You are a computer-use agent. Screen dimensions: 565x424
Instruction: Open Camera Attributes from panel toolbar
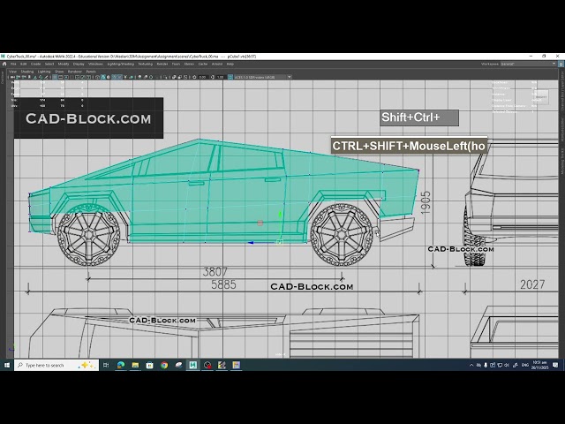pos(24,77)
